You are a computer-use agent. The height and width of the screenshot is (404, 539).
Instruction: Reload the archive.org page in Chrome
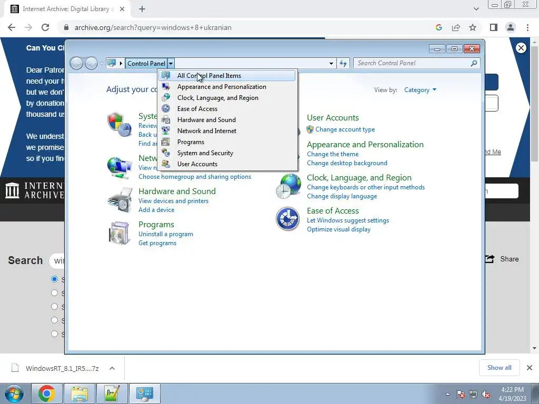(x=45, y=27)
